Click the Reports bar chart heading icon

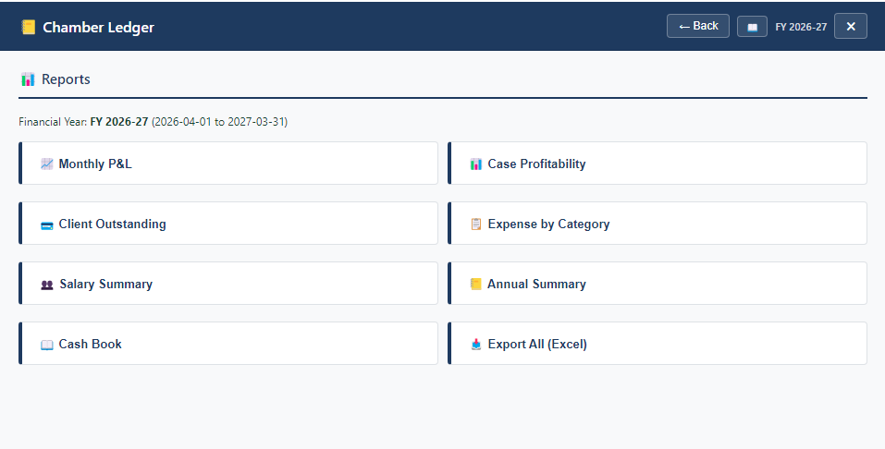coord(28,79)
